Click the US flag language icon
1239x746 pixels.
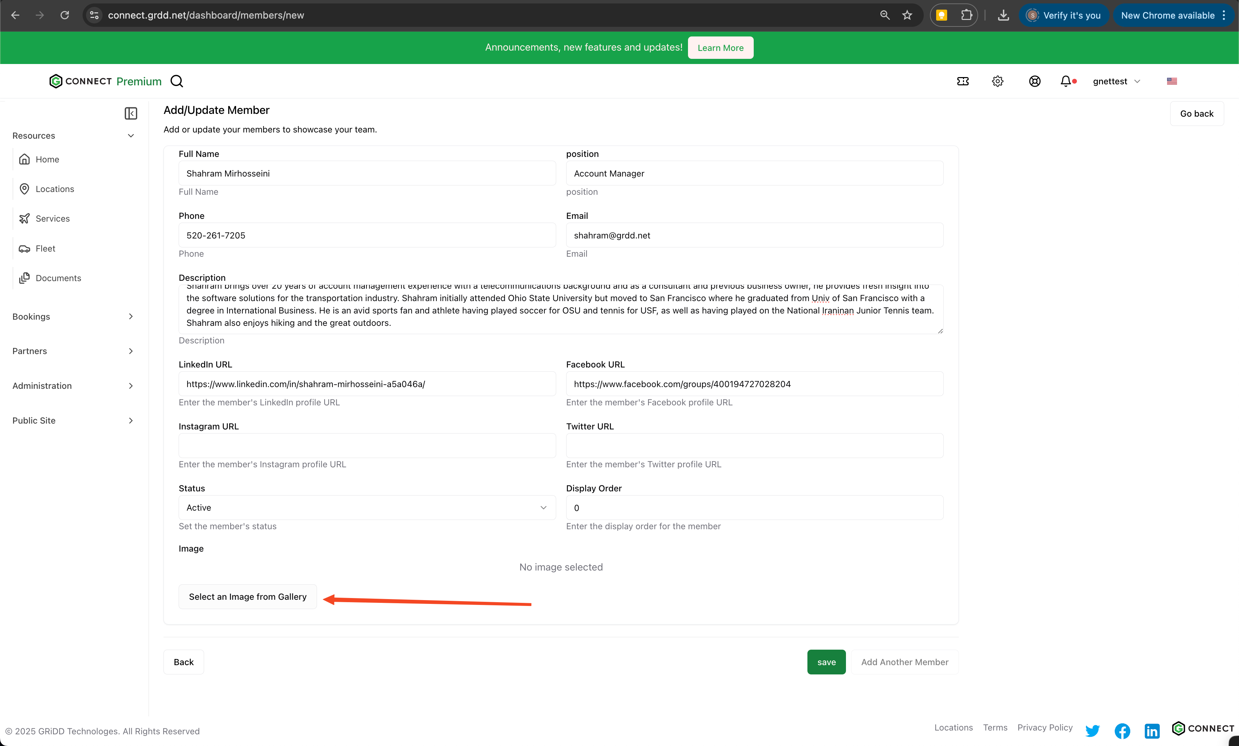click(x=1172, y=81)
